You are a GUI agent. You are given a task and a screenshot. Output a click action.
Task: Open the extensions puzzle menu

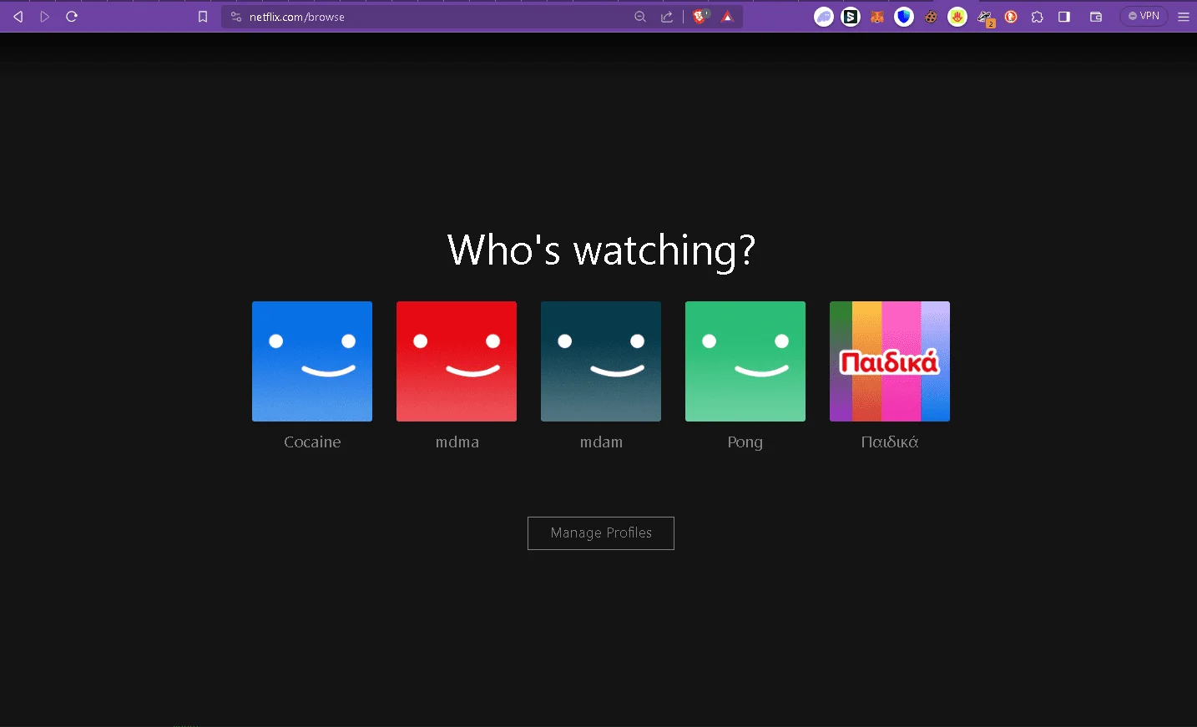point(1038,17)
